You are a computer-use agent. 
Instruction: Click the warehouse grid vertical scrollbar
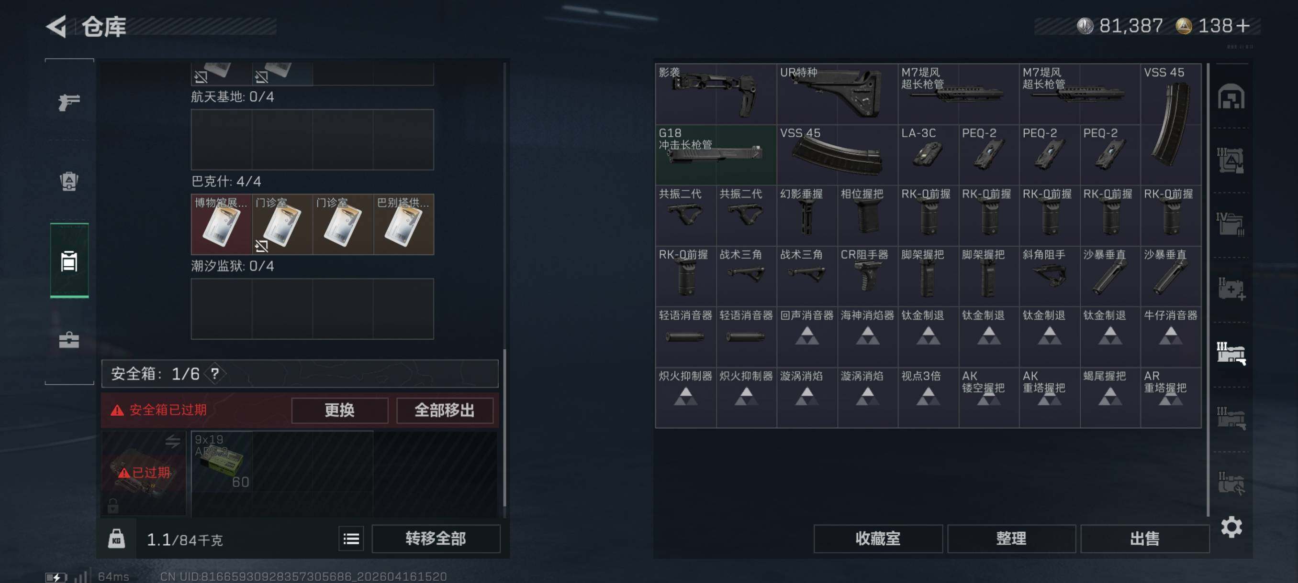(x=1208, y=289)
